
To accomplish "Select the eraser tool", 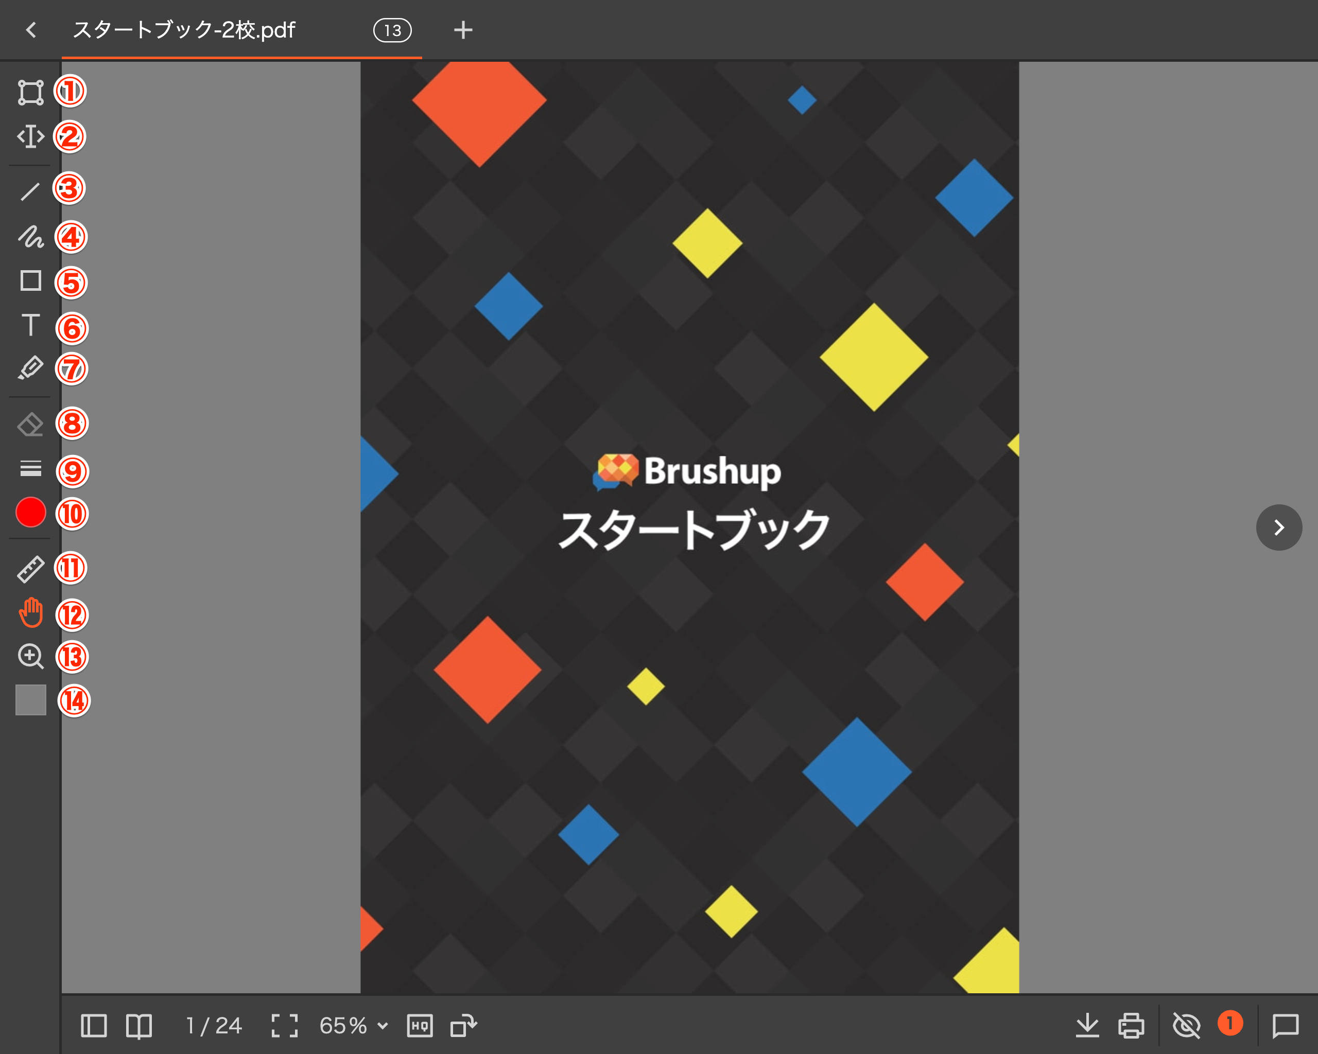I will tap(30, 424).
